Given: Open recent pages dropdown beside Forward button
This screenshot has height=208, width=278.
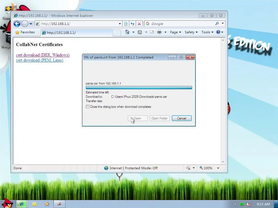Looking at the screenshot, I should point(31,24).
